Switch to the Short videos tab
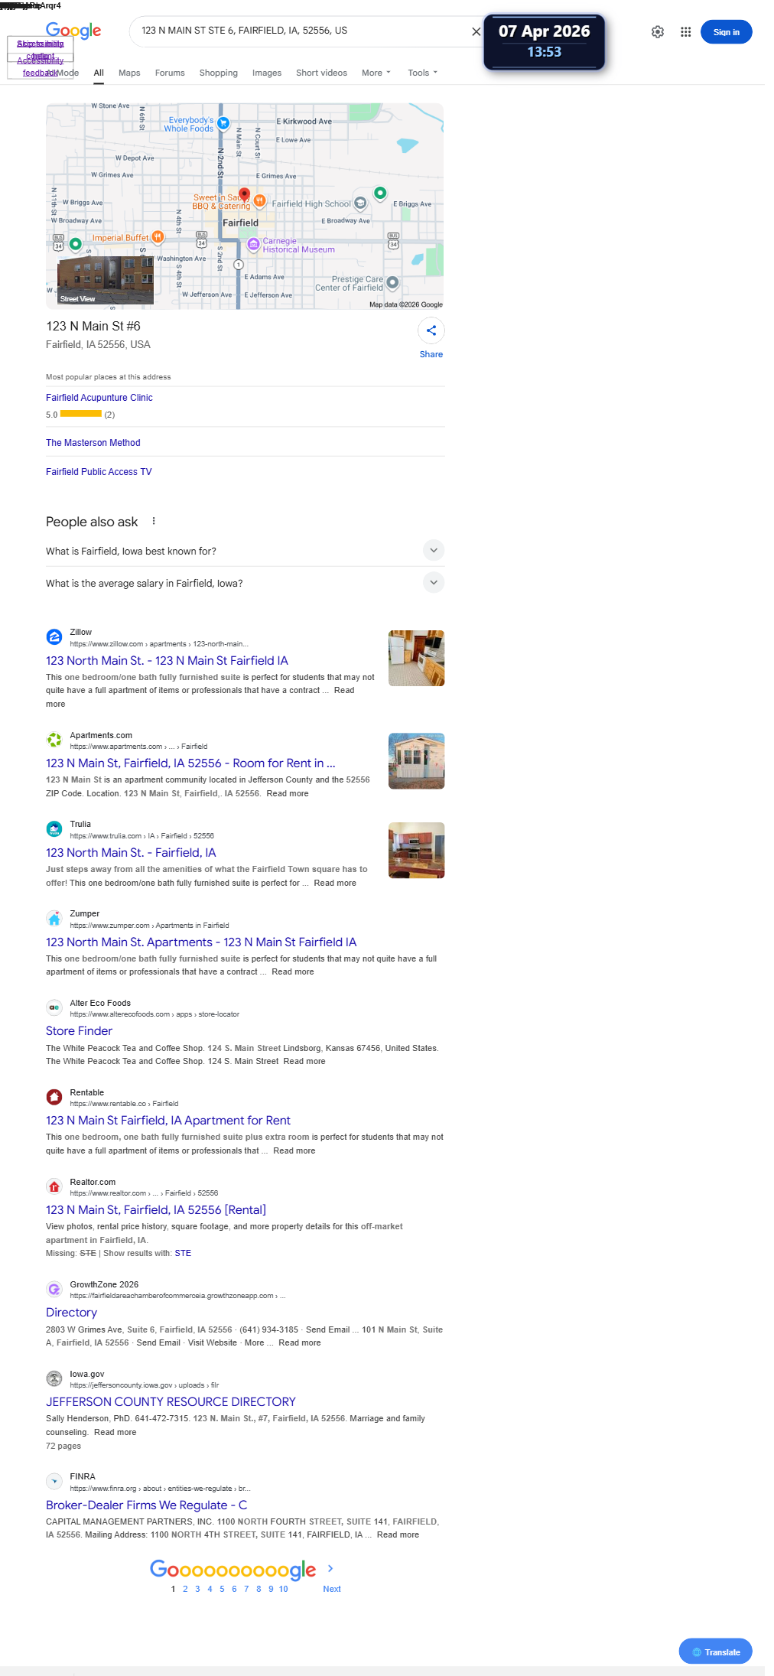774x1676 pixels. [x=321, y=73]
